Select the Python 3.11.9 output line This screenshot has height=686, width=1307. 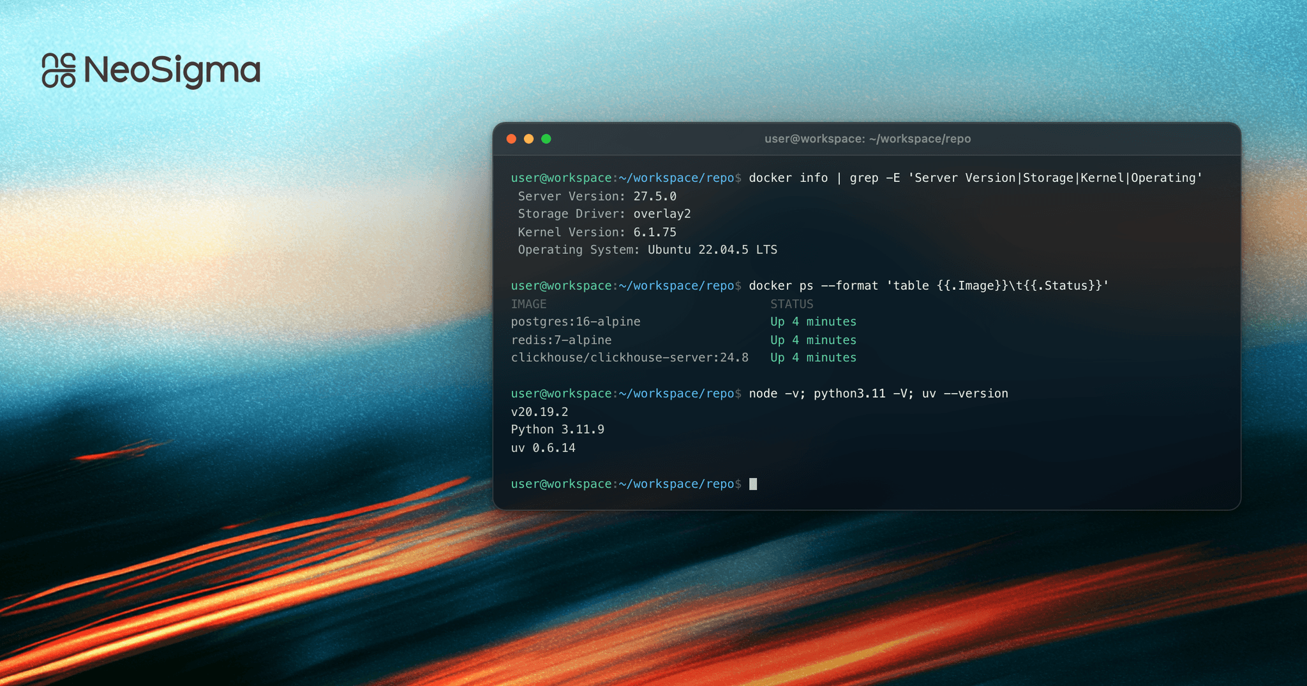click(557, 429)
